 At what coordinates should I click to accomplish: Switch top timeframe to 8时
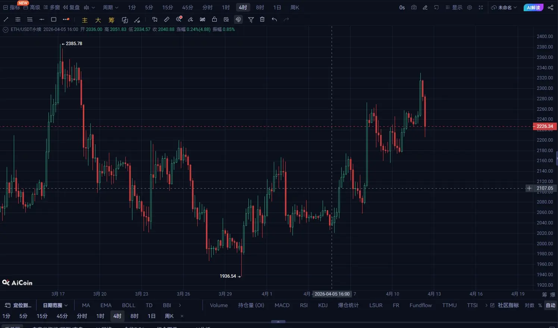click(x=260, y=7)
